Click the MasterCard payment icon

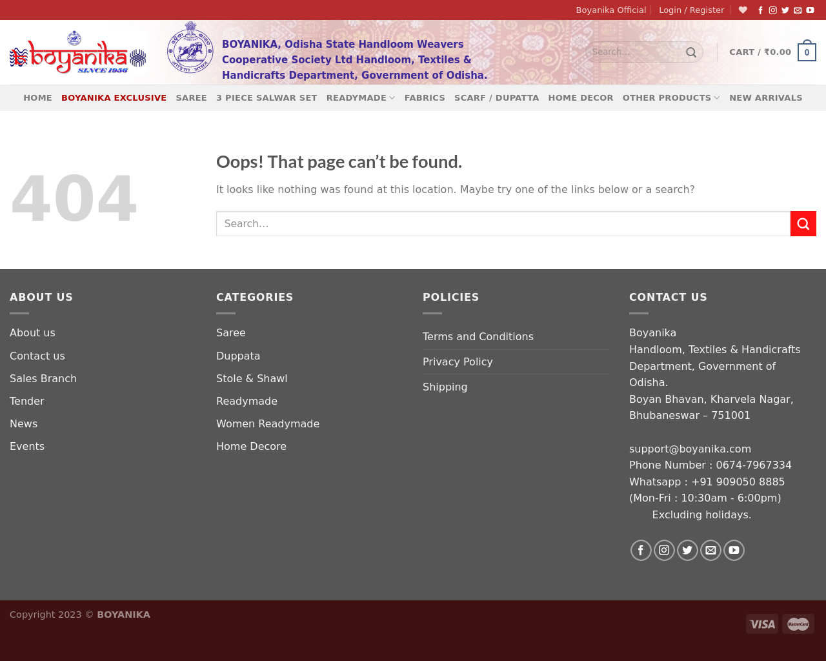pyautogui.click(x=798, y=624)
